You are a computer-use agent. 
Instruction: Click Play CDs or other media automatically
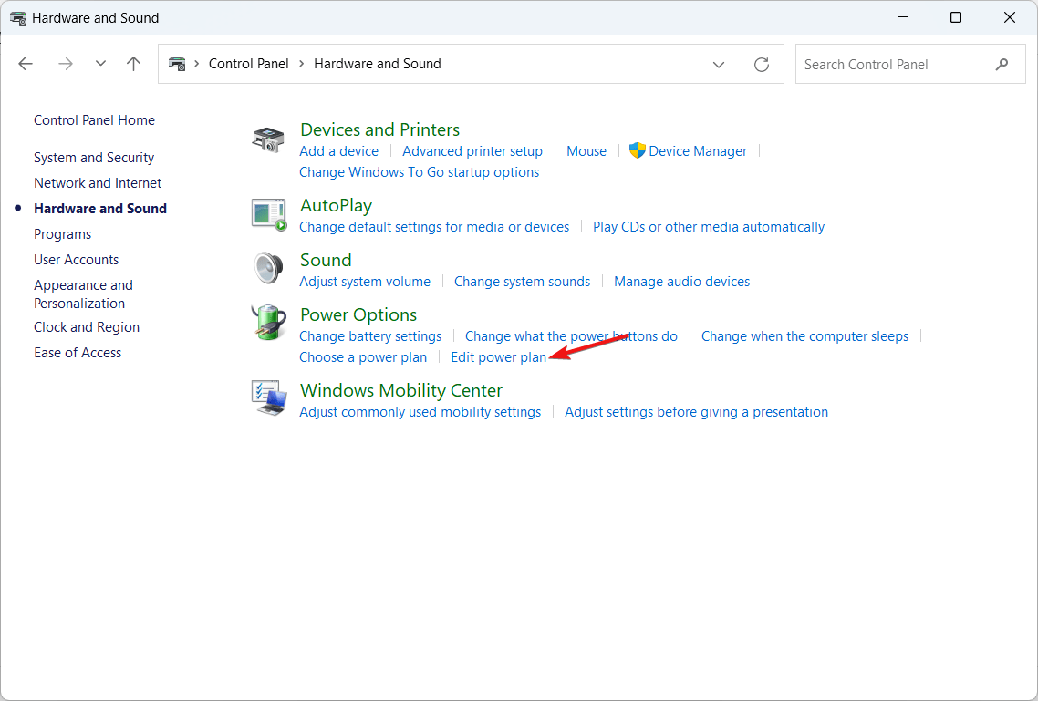(x=709, y=227)
